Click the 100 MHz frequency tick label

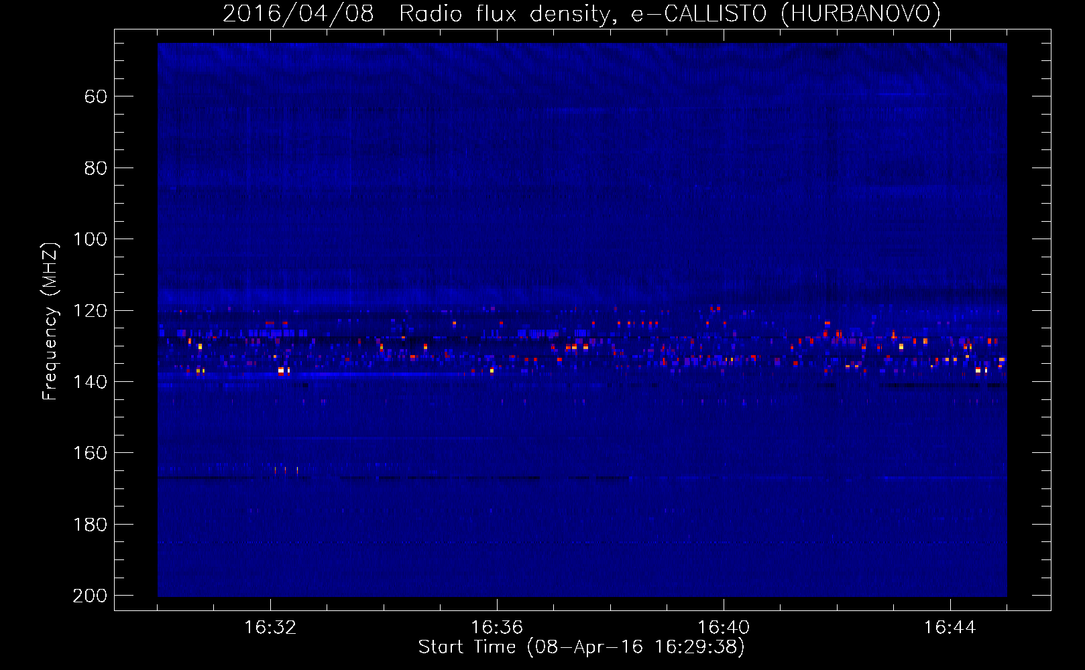[90, 239]
